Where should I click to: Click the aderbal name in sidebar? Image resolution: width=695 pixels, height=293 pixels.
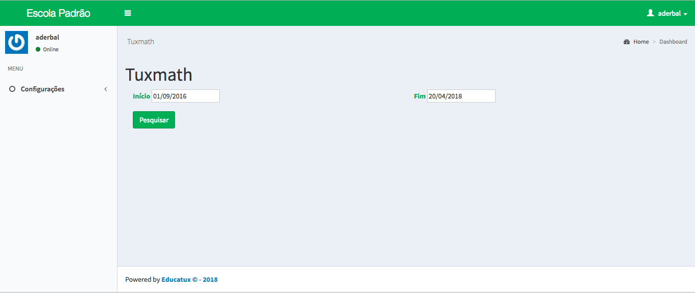click(47, 37)
